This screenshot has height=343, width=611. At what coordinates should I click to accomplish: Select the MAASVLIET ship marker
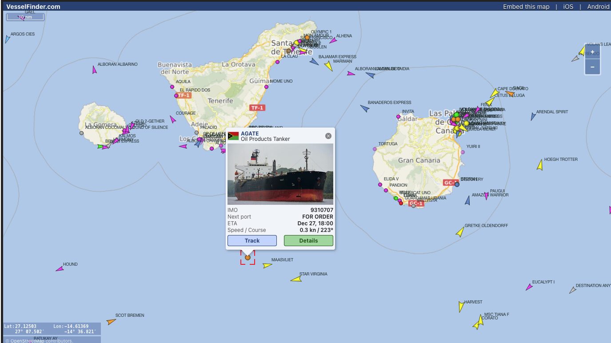pyautogui.click(x=267, y=266)
